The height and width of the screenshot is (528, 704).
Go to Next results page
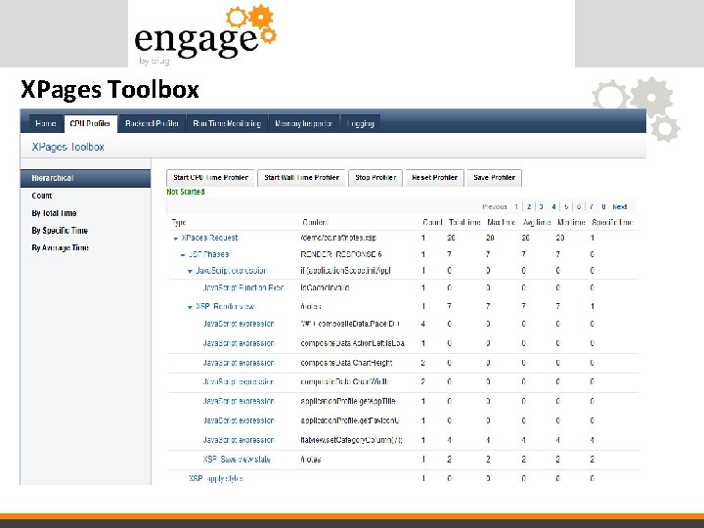[x=620, y=207]
